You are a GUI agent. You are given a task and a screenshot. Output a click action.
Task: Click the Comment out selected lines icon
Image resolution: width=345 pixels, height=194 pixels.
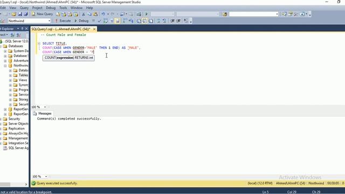158,21
